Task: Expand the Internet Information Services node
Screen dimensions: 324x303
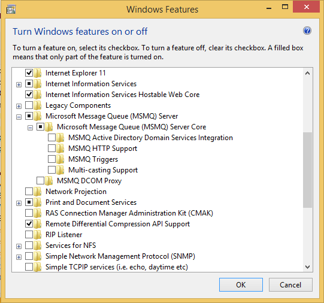Action: pyautogui.click(x=19, y=84)
